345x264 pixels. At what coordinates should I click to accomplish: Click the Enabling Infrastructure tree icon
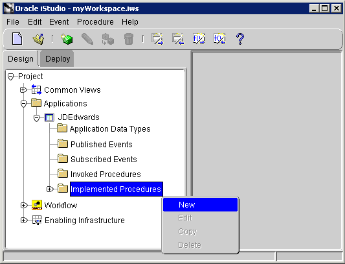click(x=37, y=220)
